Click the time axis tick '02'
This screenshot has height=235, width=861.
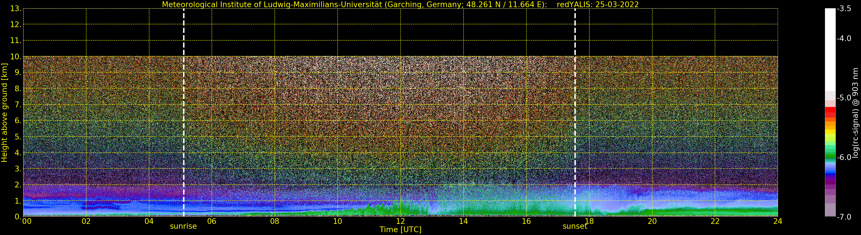(86, 221)
